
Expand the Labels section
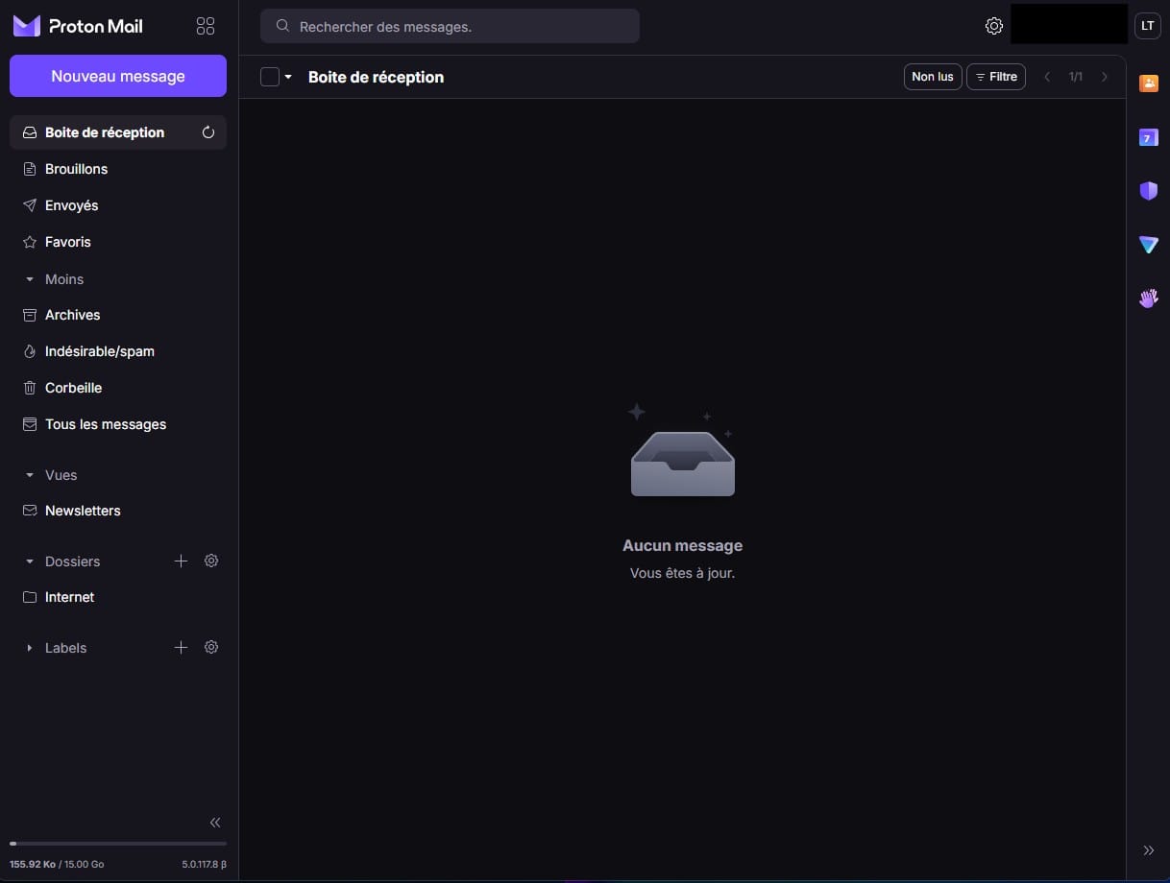point(57,648)
